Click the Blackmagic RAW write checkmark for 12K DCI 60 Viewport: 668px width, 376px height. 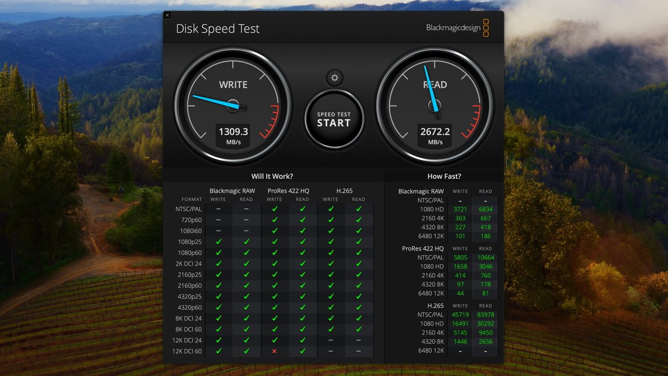[x=218, y=351]
